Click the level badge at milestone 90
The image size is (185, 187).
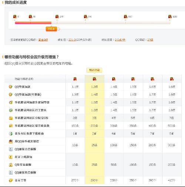(30, 16)
